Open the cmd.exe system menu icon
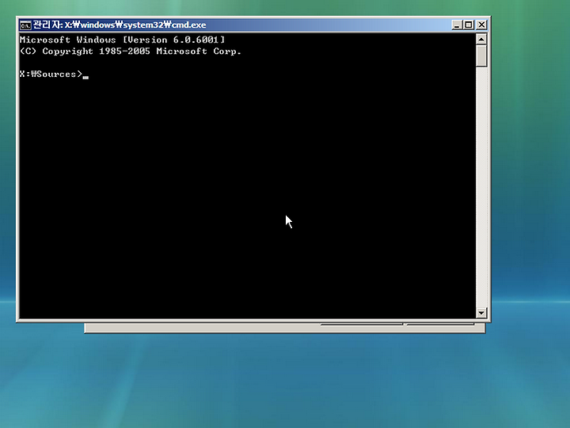570x428 pixels. tap(25, 25)
